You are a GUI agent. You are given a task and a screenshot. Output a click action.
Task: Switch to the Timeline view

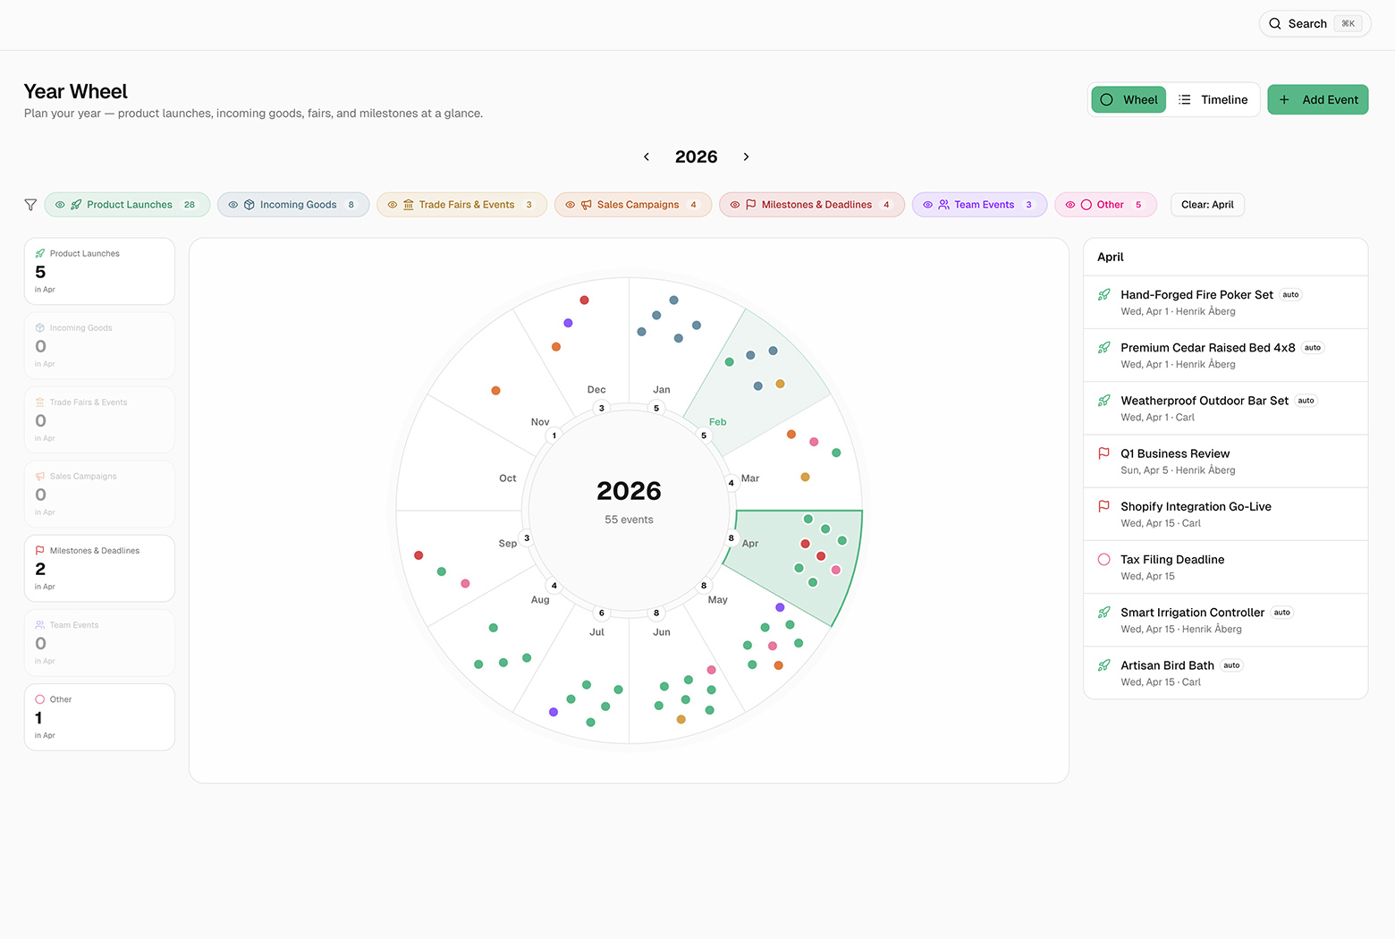[x=1213, y=99]
